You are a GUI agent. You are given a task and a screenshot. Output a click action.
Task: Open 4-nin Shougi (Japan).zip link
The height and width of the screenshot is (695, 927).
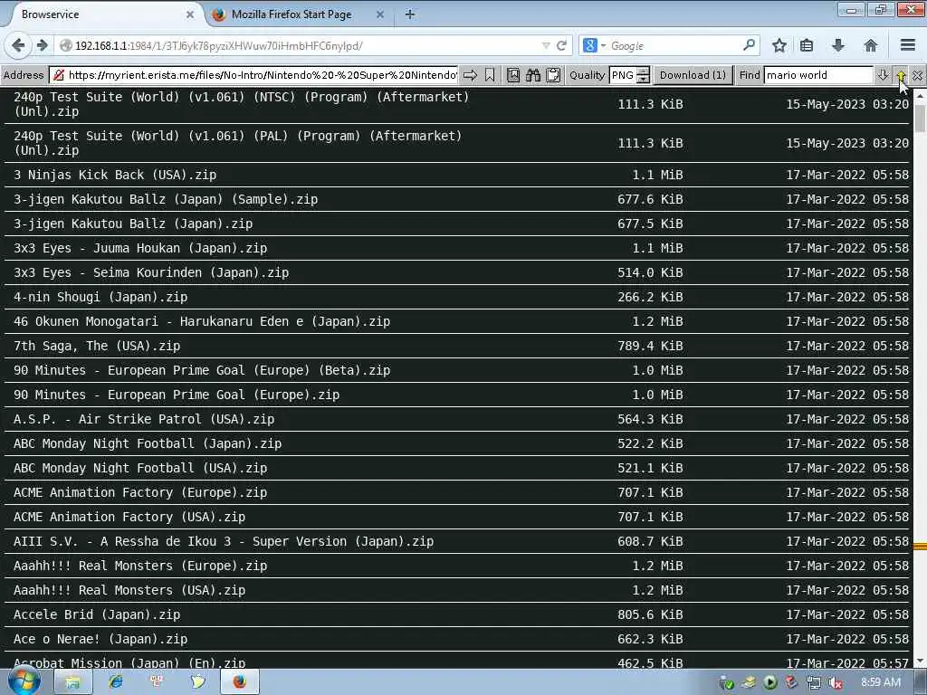click(x=100, y=297)
